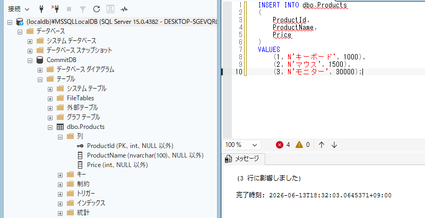
Task: Click the 'INSERT INTO dbo.Products' line in editor
Action: pyautogui.click(x=302, y=5)
